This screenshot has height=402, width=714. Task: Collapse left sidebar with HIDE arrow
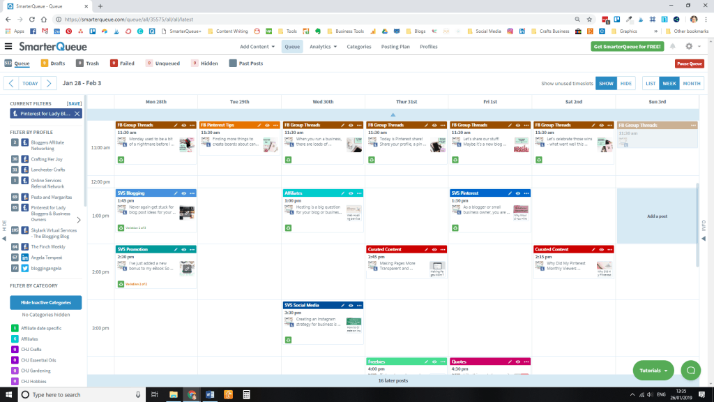4,239
